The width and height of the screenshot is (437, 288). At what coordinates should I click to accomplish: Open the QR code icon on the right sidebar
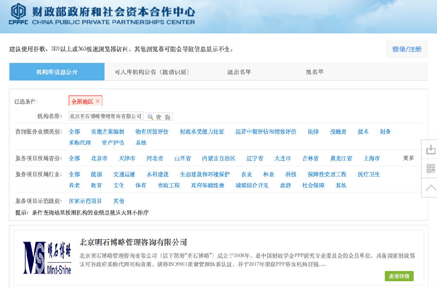tap(430, 169)
